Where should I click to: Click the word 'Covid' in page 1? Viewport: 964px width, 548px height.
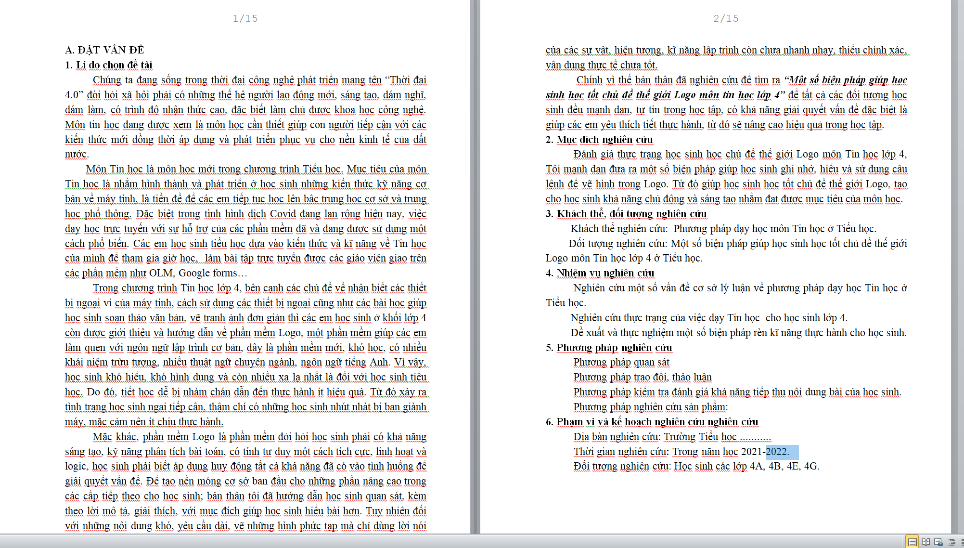tap(283, 214)
